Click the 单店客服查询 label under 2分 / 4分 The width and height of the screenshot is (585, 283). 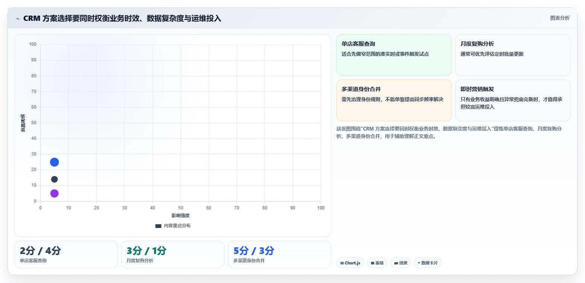(x=33, y=261)
